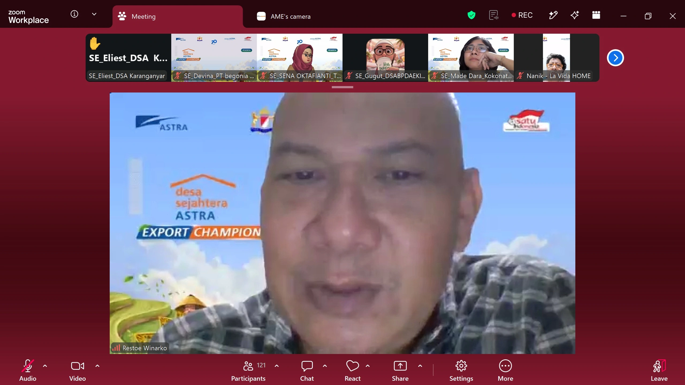The image size is (685, 385).
Task: Select SE_Devina_PT begonia participant tile
Action: (214, 58)
